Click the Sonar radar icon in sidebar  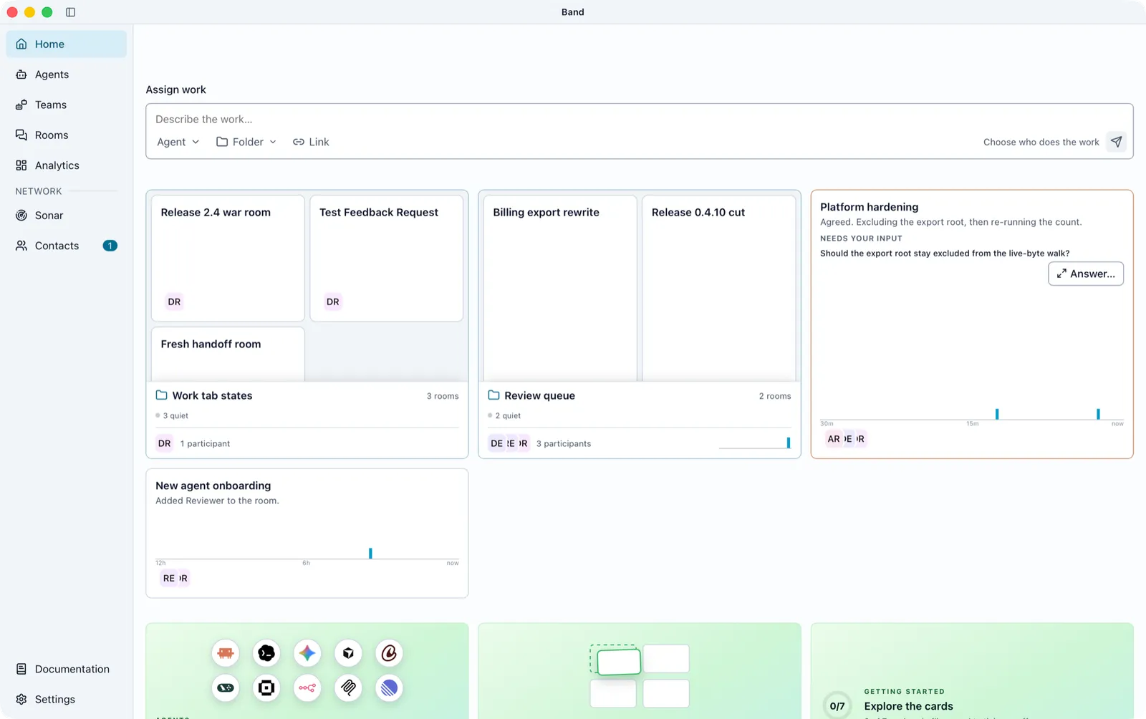pos(21,216)
